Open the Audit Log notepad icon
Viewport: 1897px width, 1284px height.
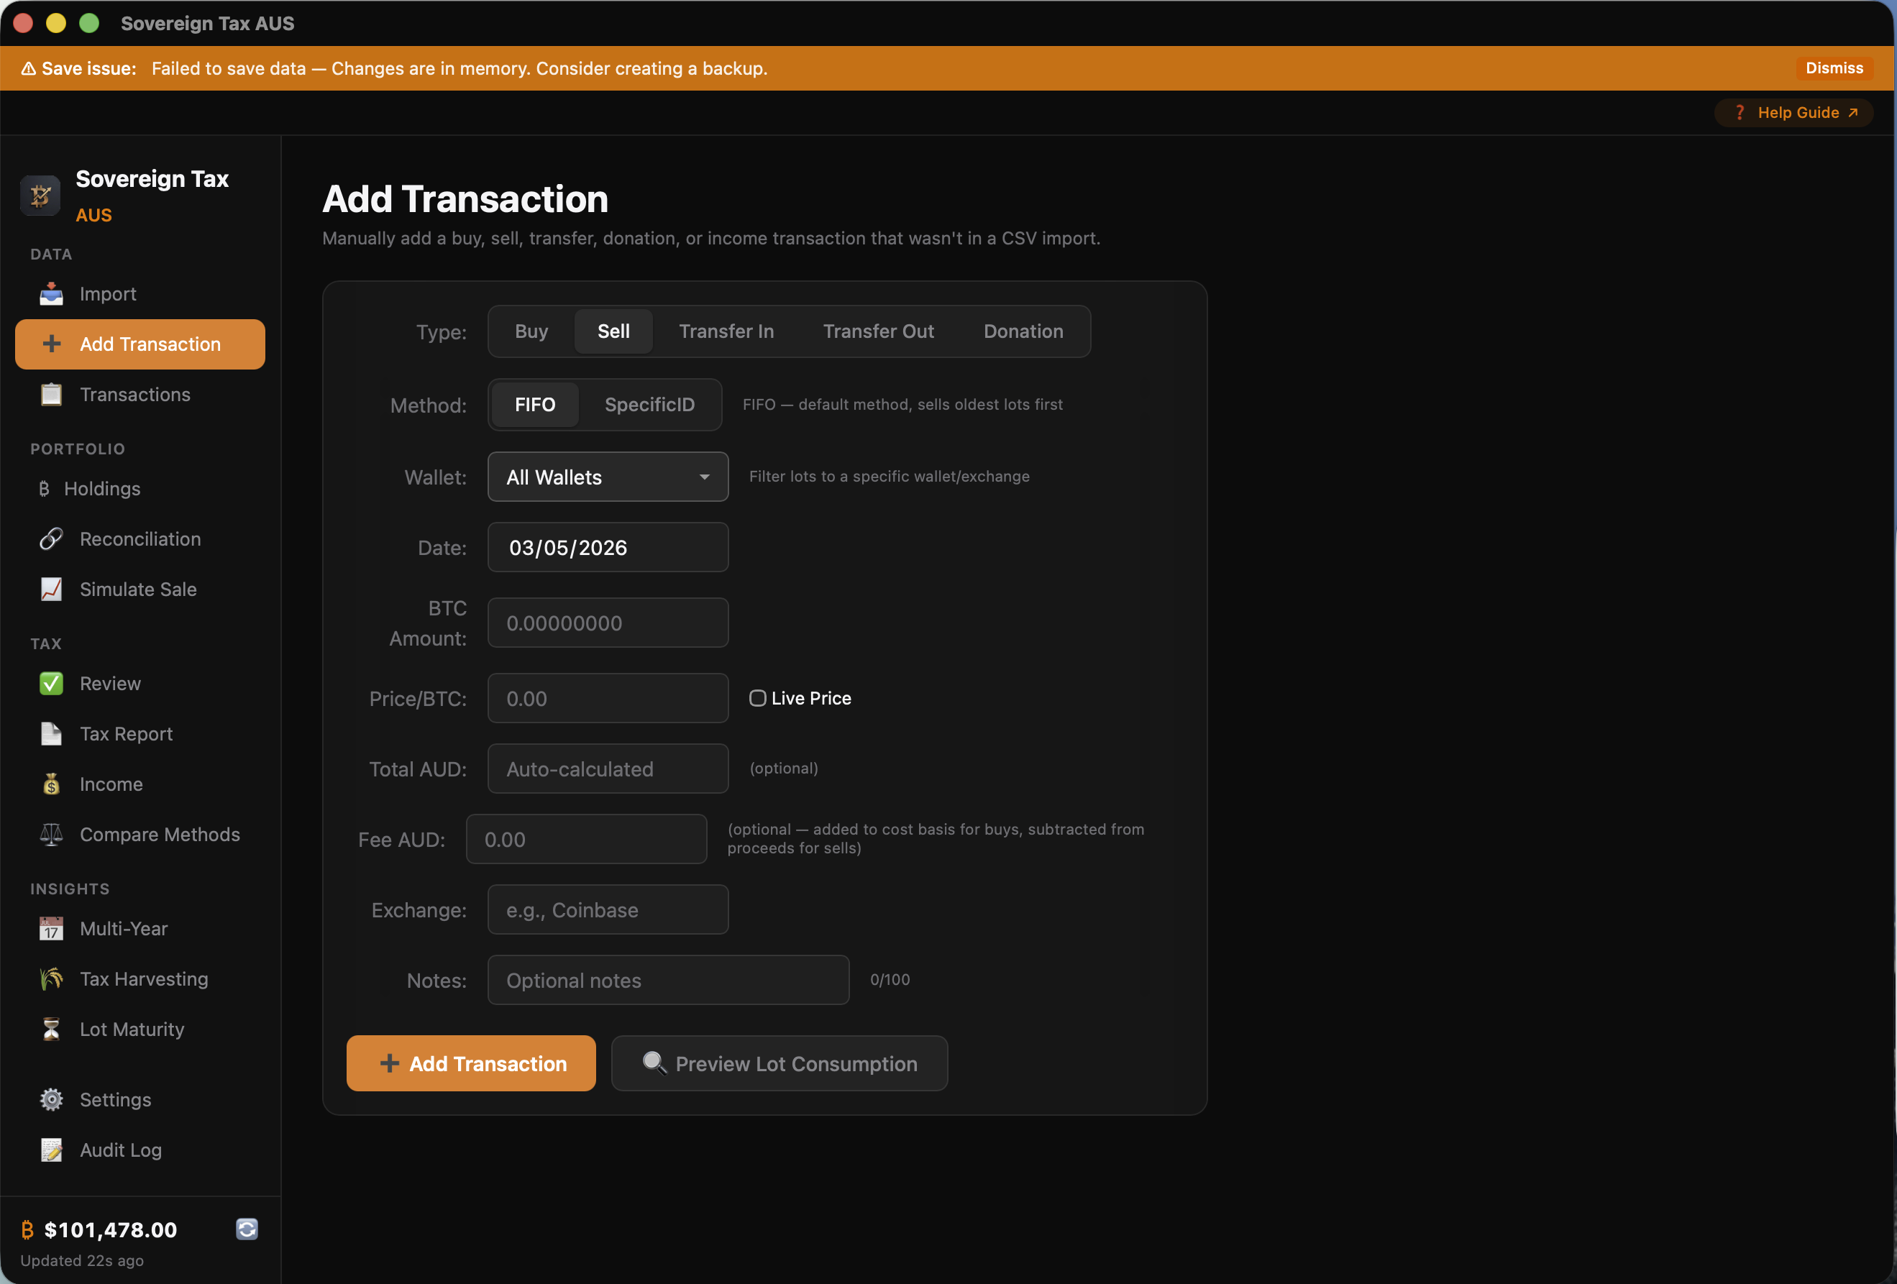pyautogui.click(x=50, y=1150)
